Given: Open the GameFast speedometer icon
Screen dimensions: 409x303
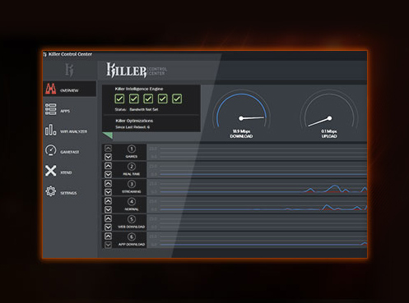Looking at the screenshot, I should click(x=51, y=150).
